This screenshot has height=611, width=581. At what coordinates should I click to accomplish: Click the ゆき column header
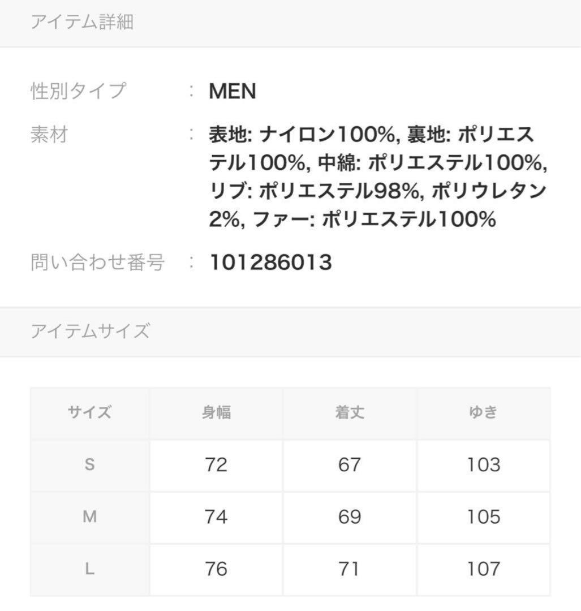tap(484, 412)
